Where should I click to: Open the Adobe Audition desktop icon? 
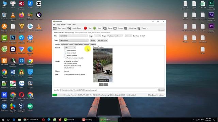211,4
